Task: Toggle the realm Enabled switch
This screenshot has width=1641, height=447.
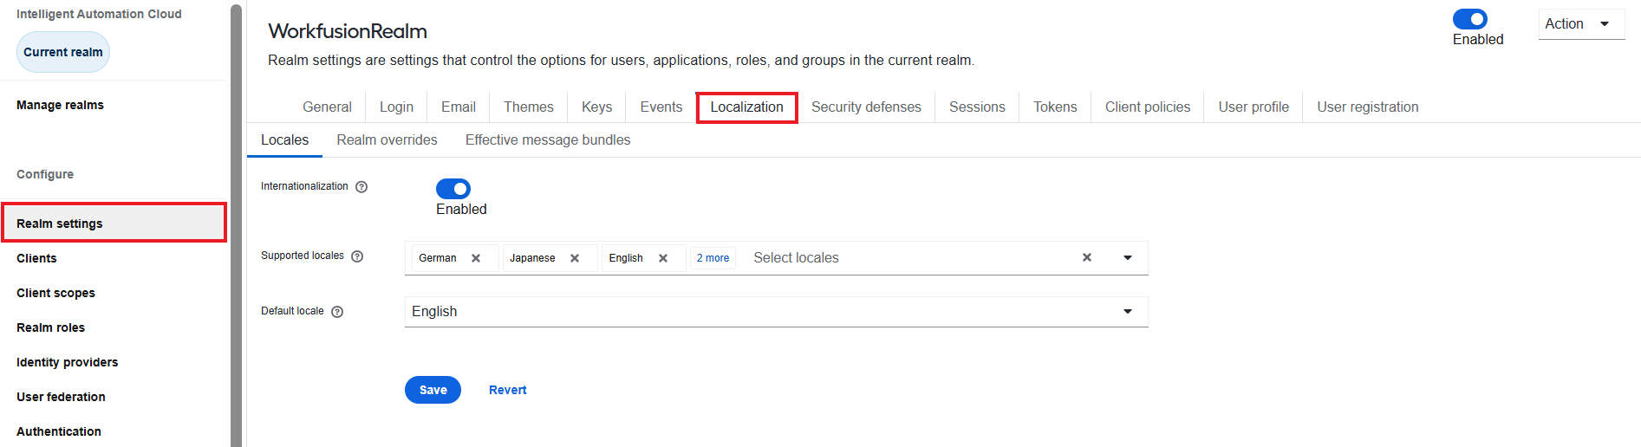Action: (x=1470, y=19)
